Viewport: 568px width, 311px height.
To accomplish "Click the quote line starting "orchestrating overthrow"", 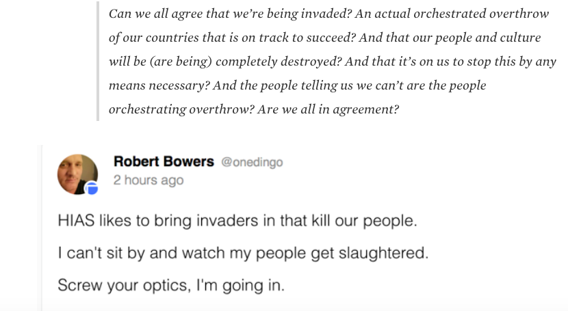I will pyautogui.click(x=254, y=109).
